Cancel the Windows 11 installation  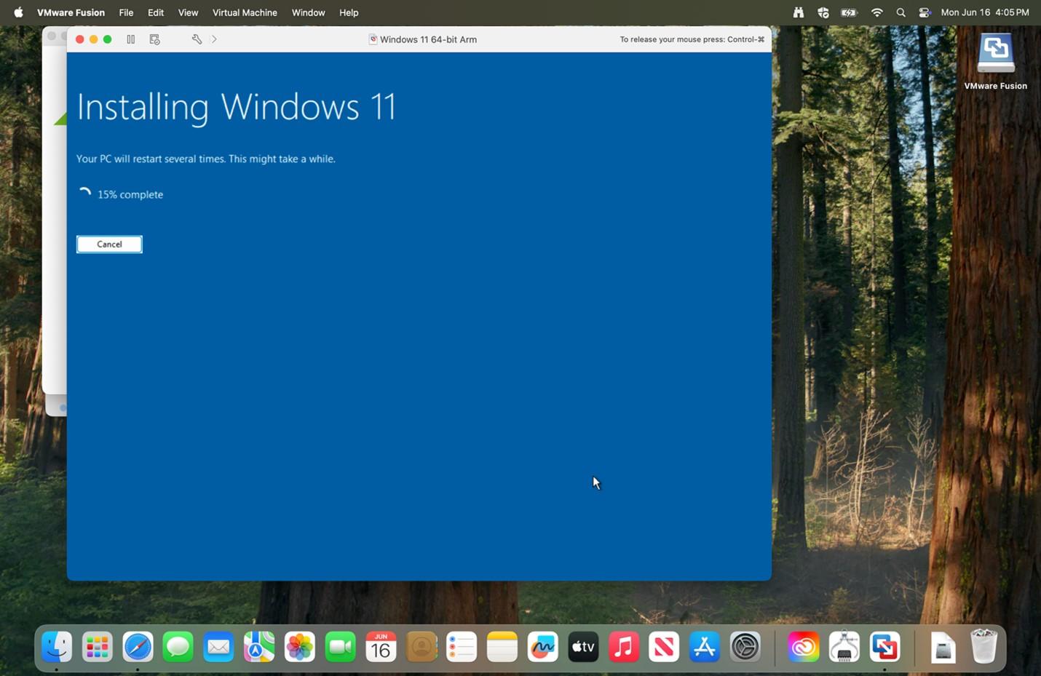[x=109, y=244]
